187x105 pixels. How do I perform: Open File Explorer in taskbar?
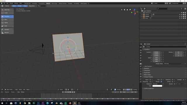point(29,103)
